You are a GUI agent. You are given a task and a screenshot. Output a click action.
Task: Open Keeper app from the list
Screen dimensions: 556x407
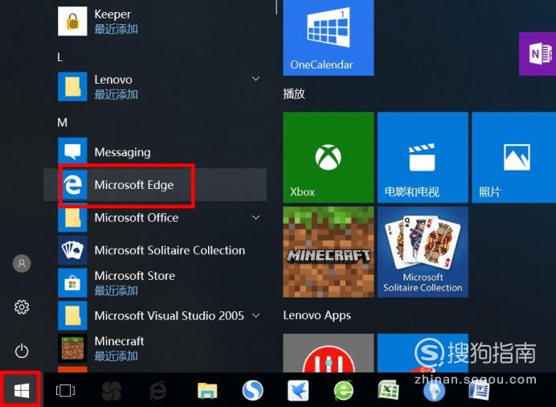[x=155, y=21]
